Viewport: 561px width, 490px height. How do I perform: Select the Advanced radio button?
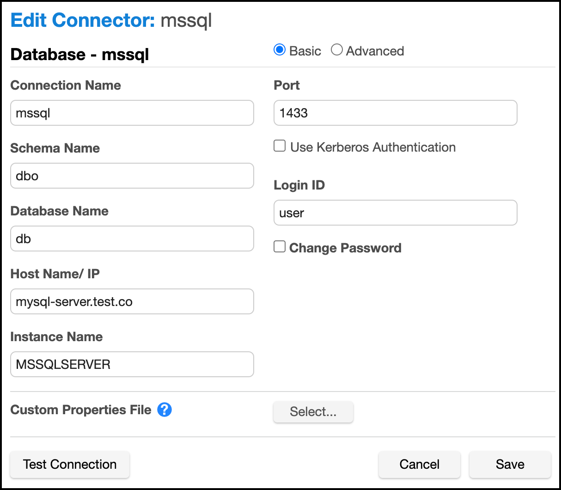click(x=337, y=50)
